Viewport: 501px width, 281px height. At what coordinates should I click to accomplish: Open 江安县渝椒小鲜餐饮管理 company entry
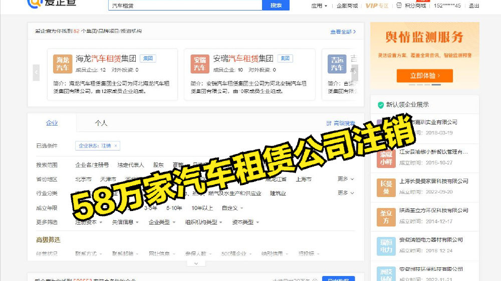point(433,152)
